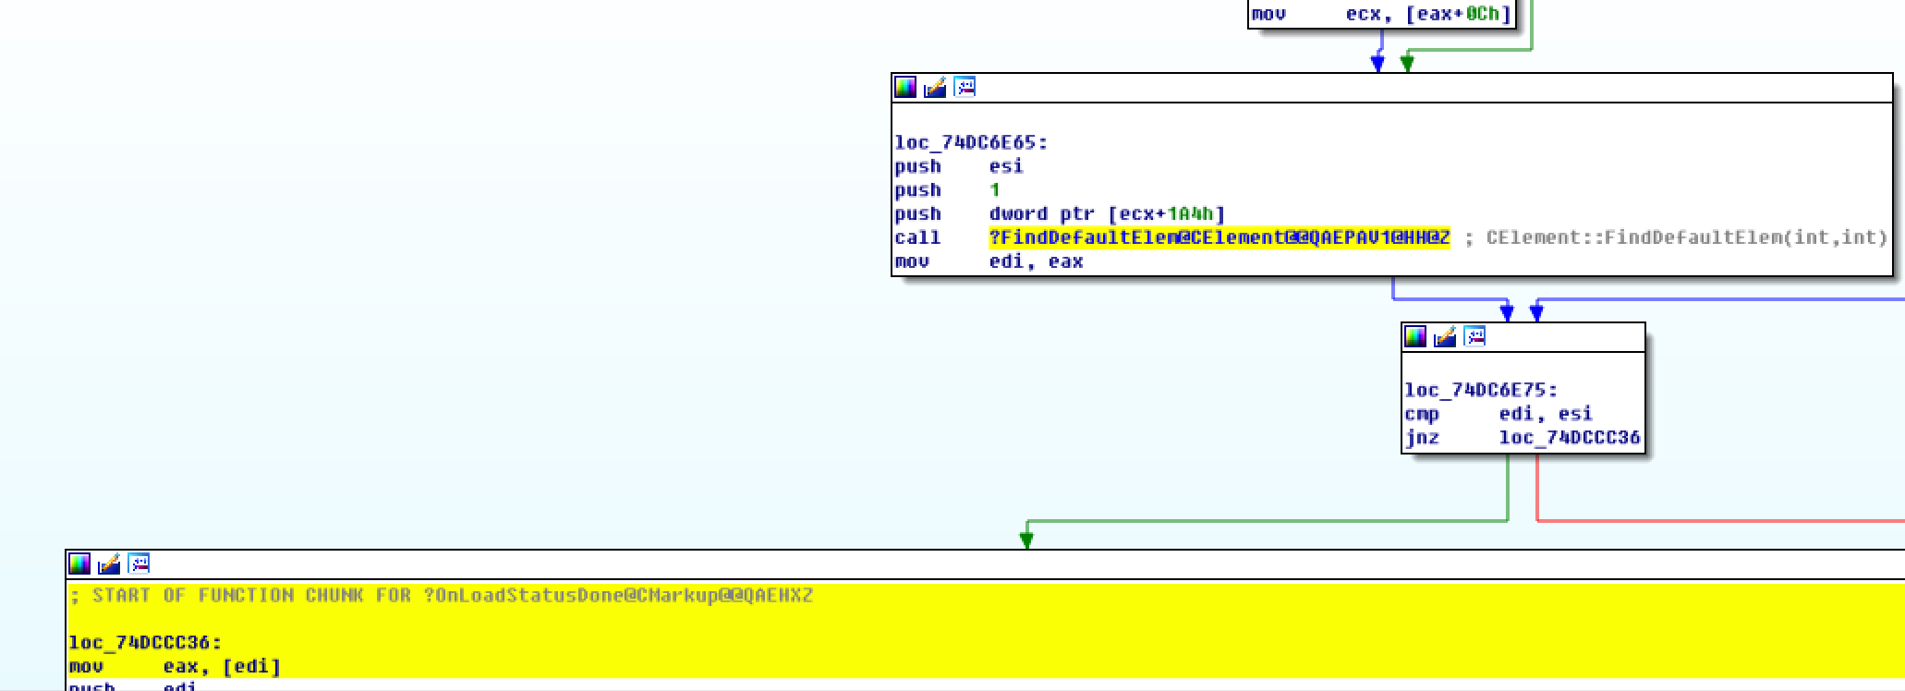
Task: Click the START OF FUNCTION CHUNK comment line
Action: [442, 595]
